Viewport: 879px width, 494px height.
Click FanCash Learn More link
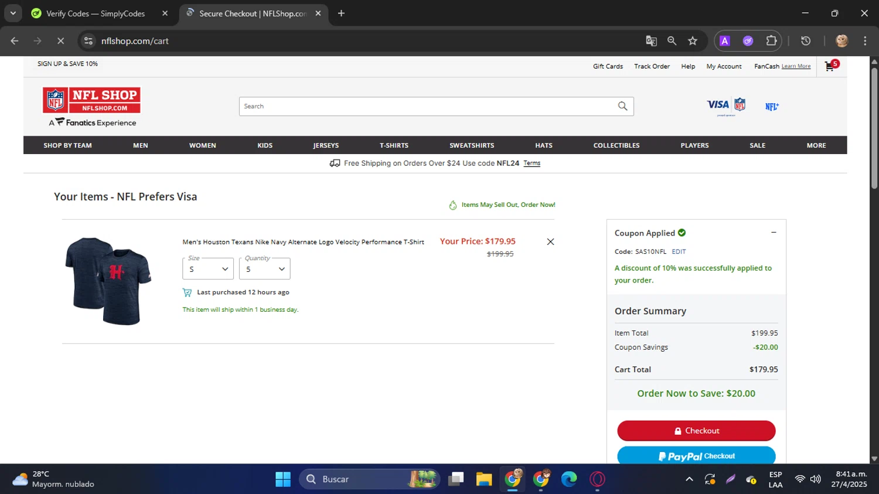pyautogui.click(x=796, y=66)
